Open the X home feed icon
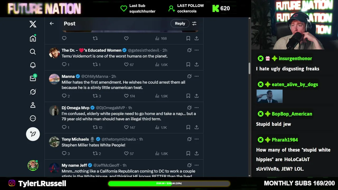 pyautogui.click(x=33, y=38)
